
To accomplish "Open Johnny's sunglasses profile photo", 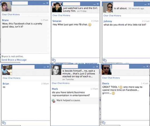I will (108, 8).
